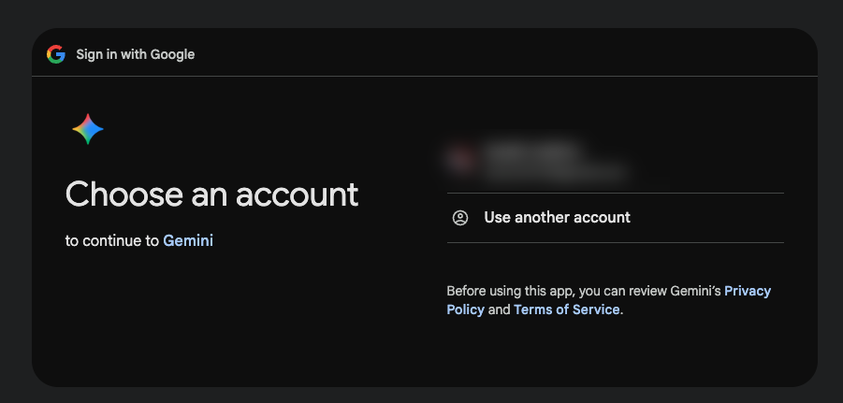Open the Gemini link
The image size is (843, 403).
pos(188,241)
